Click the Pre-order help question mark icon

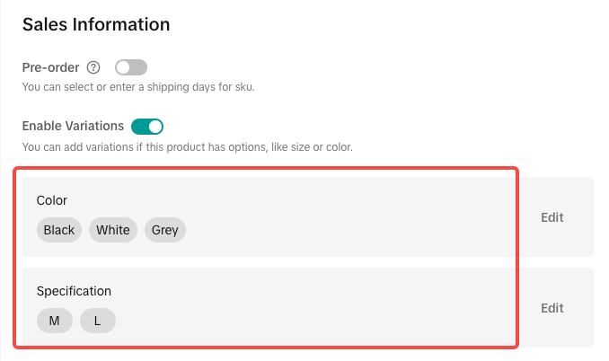tap(94, 67)
